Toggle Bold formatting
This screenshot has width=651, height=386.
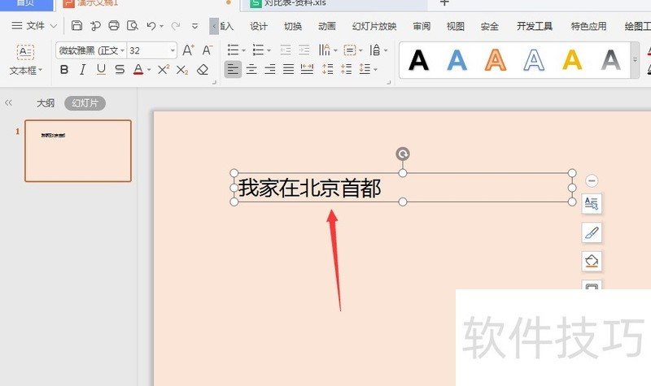click(64, 70)
